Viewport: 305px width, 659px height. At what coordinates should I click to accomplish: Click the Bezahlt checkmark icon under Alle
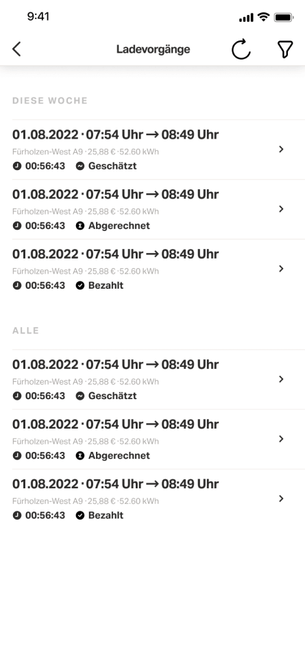[x=80, y=515]
